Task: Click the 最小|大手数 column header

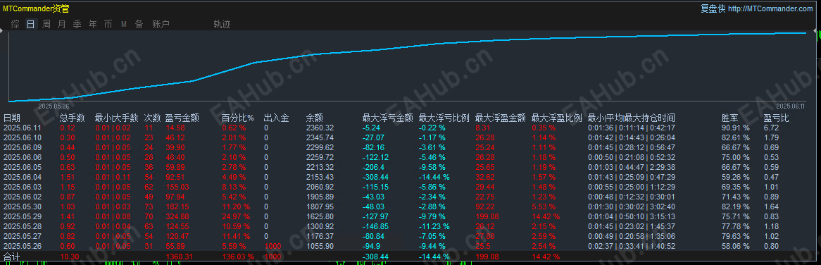Action: 116,118
